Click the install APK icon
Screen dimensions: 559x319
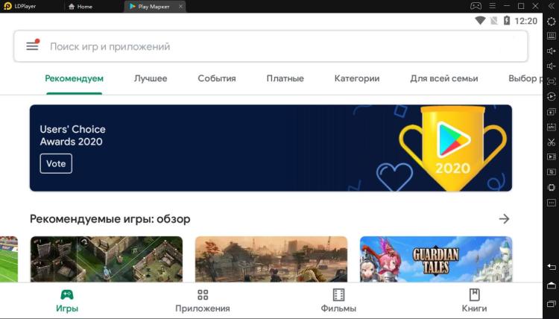pos(551,127)
